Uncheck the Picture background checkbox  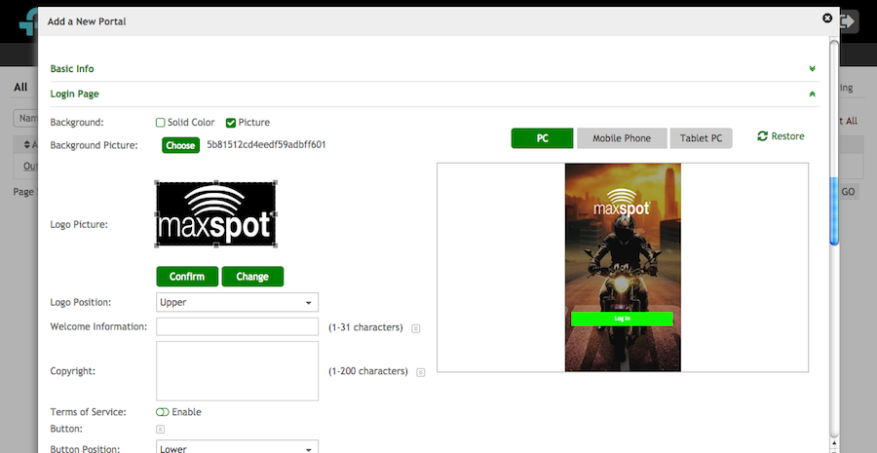tap(231, 123)
